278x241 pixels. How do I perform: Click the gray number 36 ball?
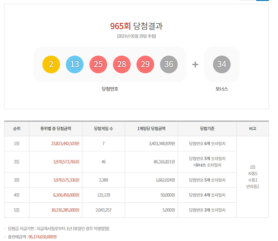tap(169, 64)
